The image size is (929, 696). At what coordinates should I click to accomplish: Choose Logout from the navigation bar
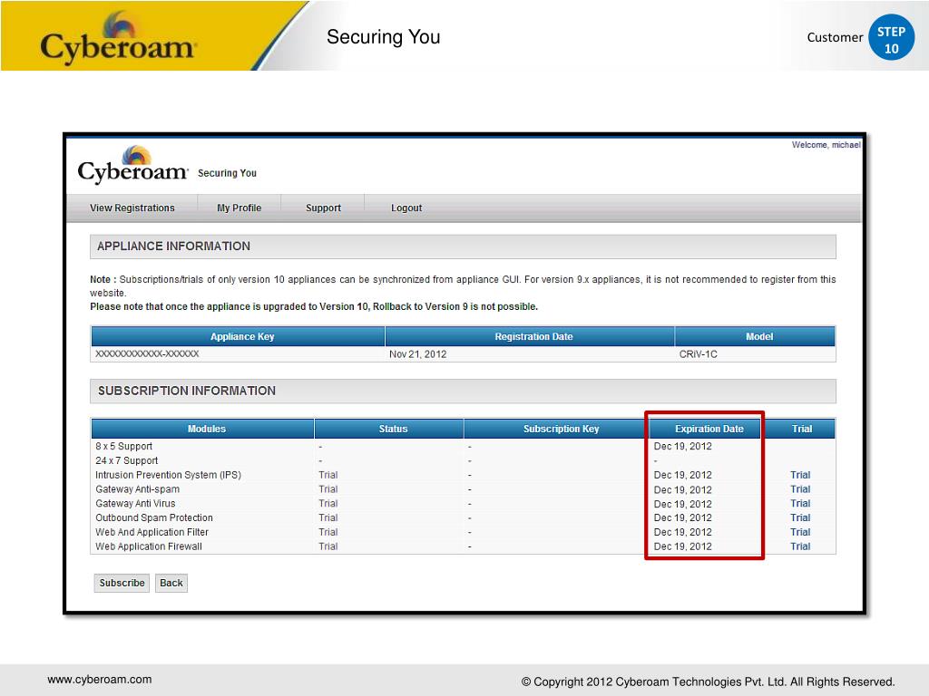(x=406, y=208)
